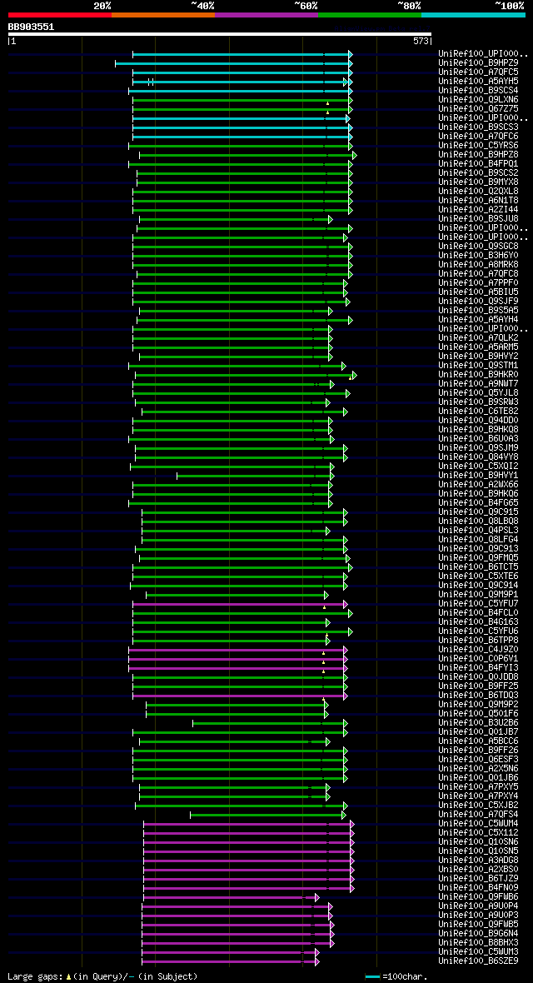Select the UniRef100_B9SJU8 label

(x=478, y=219)
